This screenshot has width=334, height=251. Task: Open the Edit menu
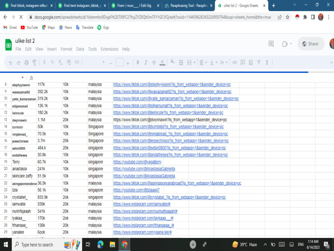(x=28, y=49)
